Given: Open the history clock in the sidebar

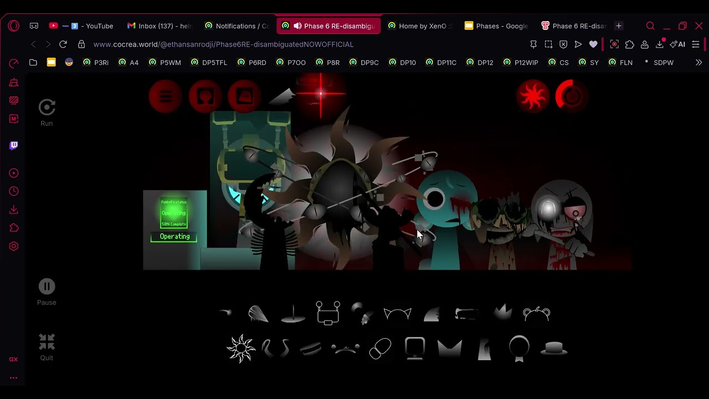Looking at the screenshot, I should 14,191.
